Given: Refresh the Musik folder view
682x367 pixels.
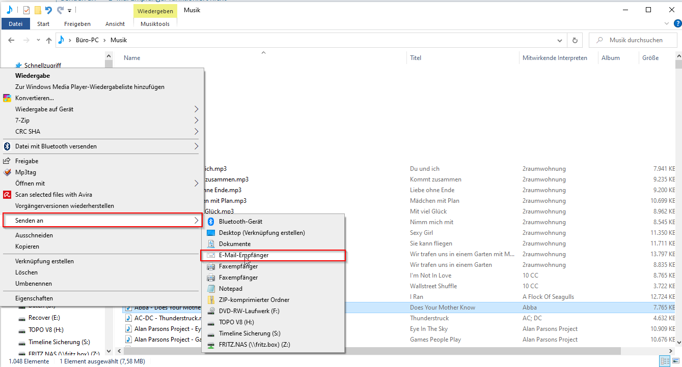Looking at the screenshot, I should [x=575, y=40].
